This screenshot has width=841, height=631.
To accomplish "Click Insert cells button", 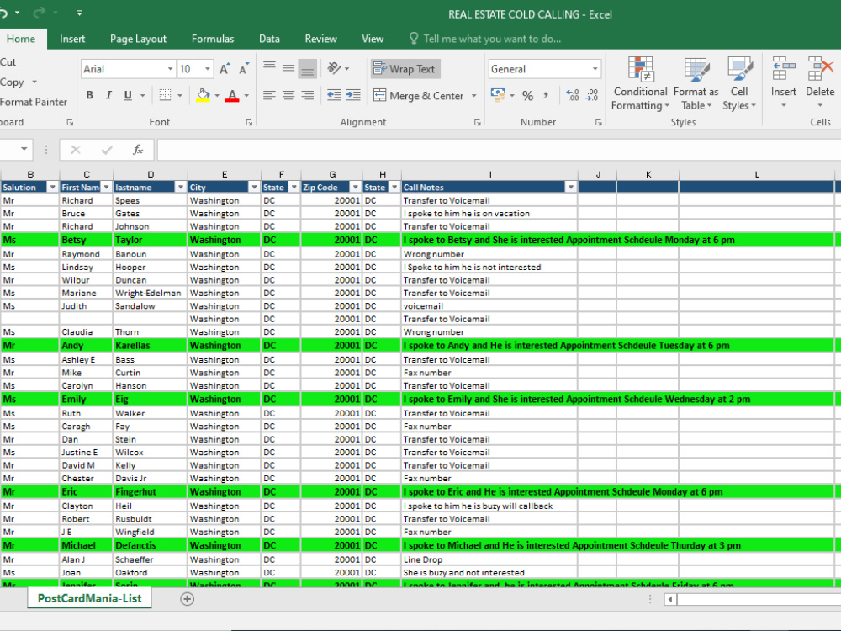I will click(783, 82).
